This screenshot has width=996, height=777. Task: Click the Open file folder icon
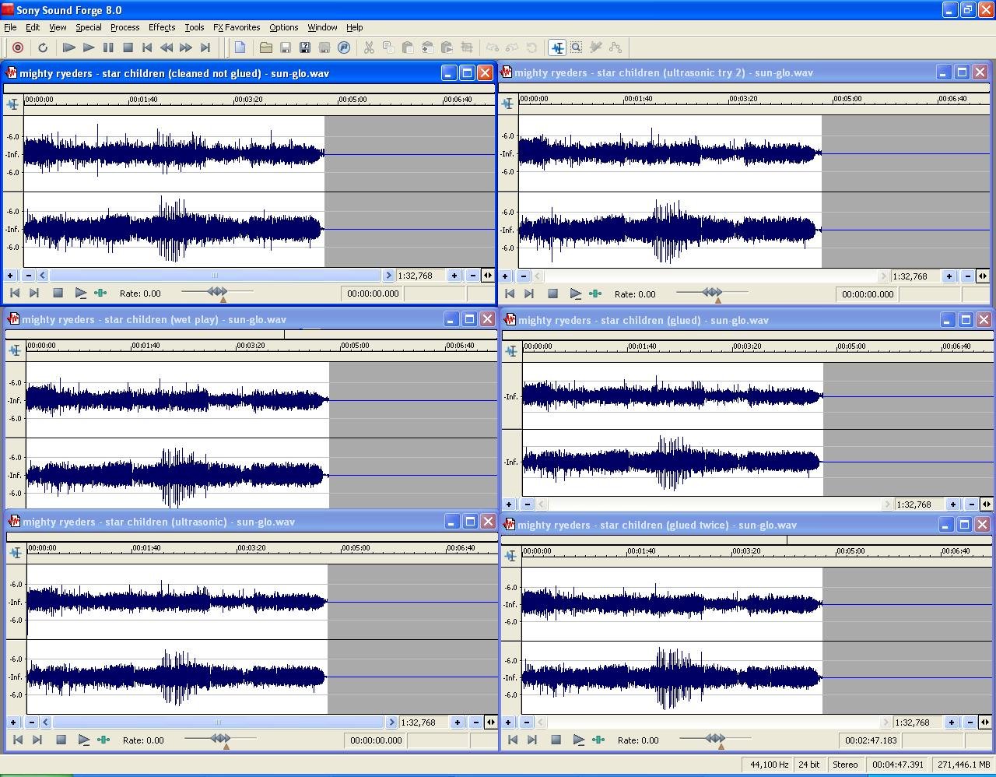(266, 47)
